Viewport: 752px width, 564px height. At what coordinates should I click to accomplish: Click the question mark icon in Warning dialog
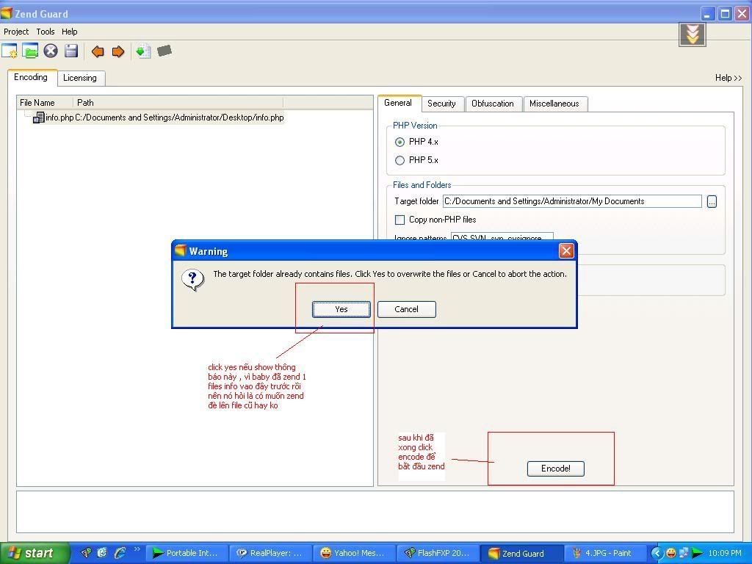(x=193, y=279)
